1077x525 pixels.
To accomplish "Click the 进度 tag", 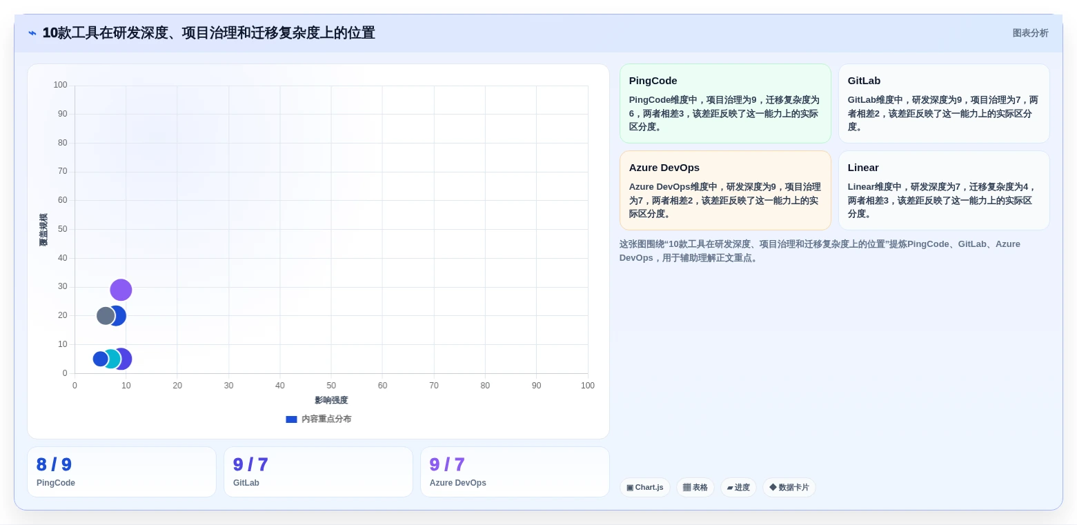I will (x=738, y=488).
